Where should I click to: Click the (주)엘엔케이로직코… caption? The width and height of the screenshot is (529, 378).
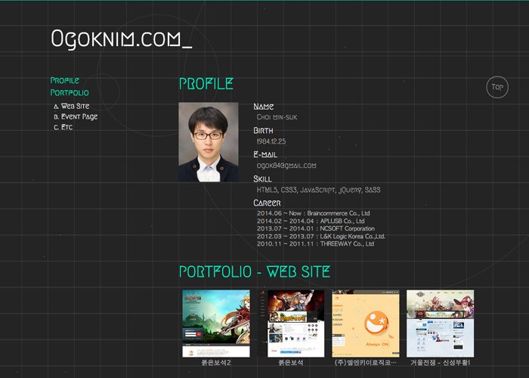click(x=366, y=363)
